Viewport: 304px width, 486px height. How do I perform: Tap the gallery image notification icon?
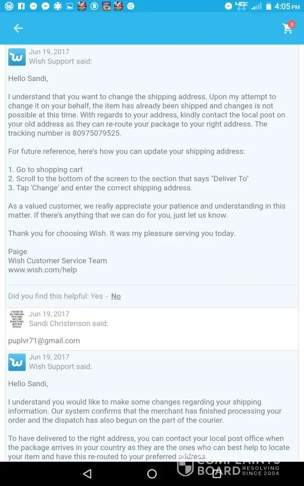tap(70, 6)
